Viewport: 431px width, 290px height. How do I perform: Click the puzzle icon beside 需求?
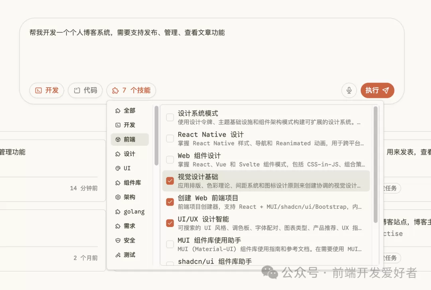[x=118, y=226]
